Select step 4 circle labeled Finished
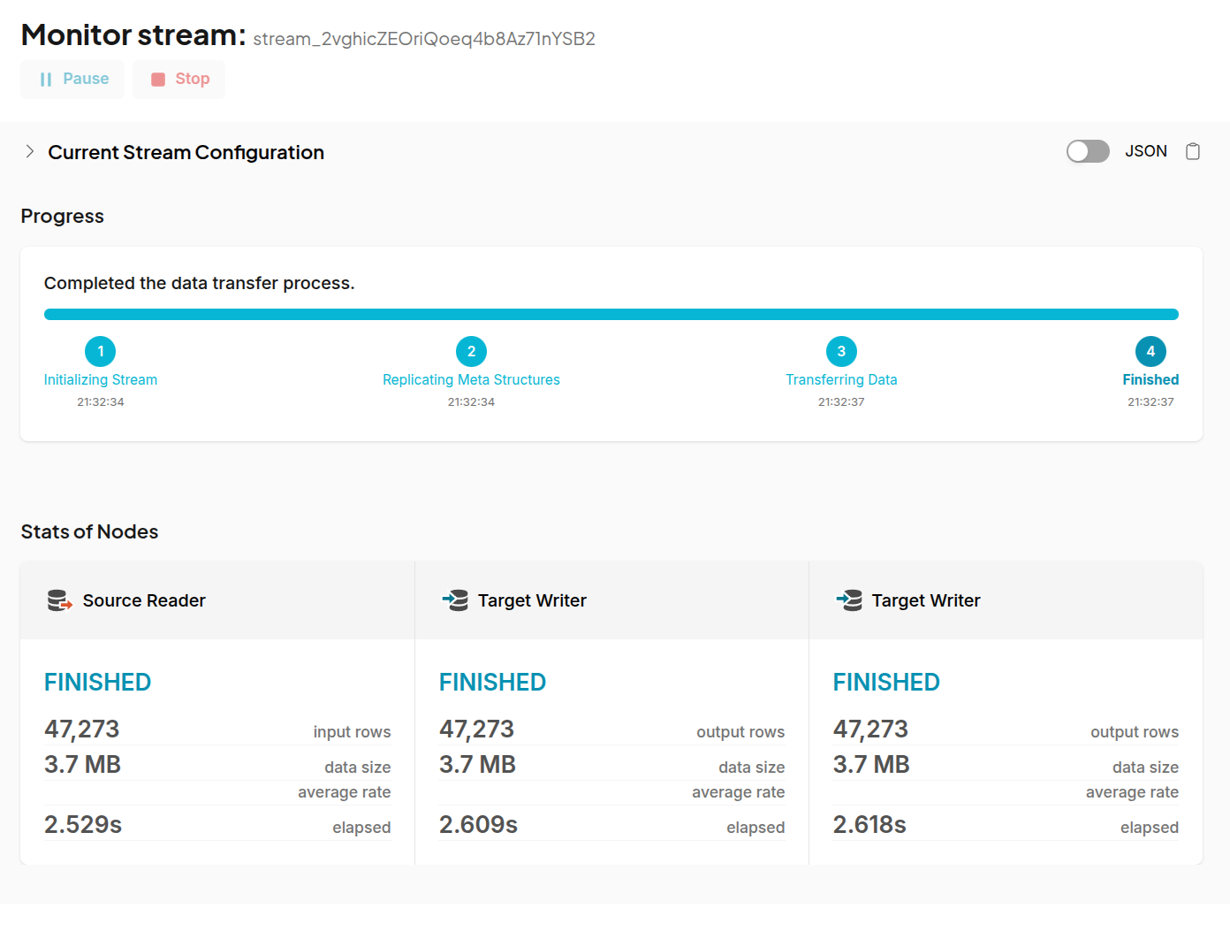The height and width of the screenshot is (947, 1230). (x=1150, y=351)
